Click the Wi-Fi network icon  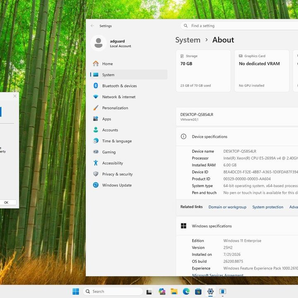click(96, 96)
